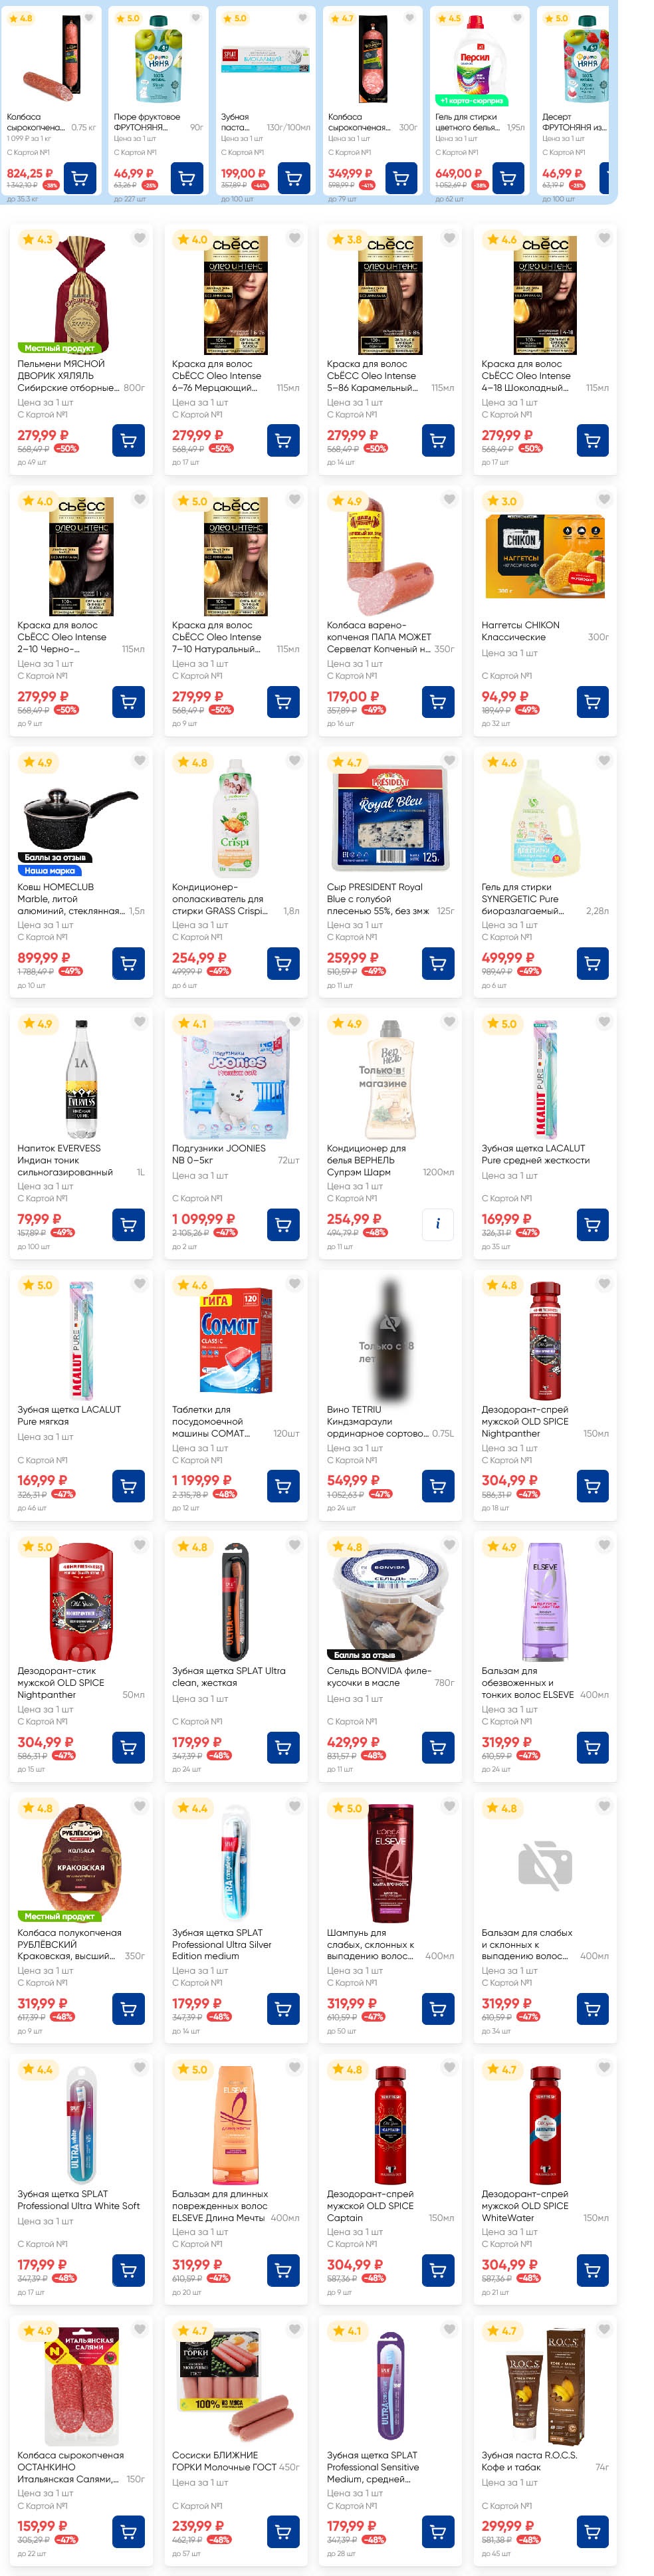Add Сосиски БЛИЖНИЕ ГОРКИ to cart
Viewport: 654px width, 2576px height.
(x=283, y=2532)
